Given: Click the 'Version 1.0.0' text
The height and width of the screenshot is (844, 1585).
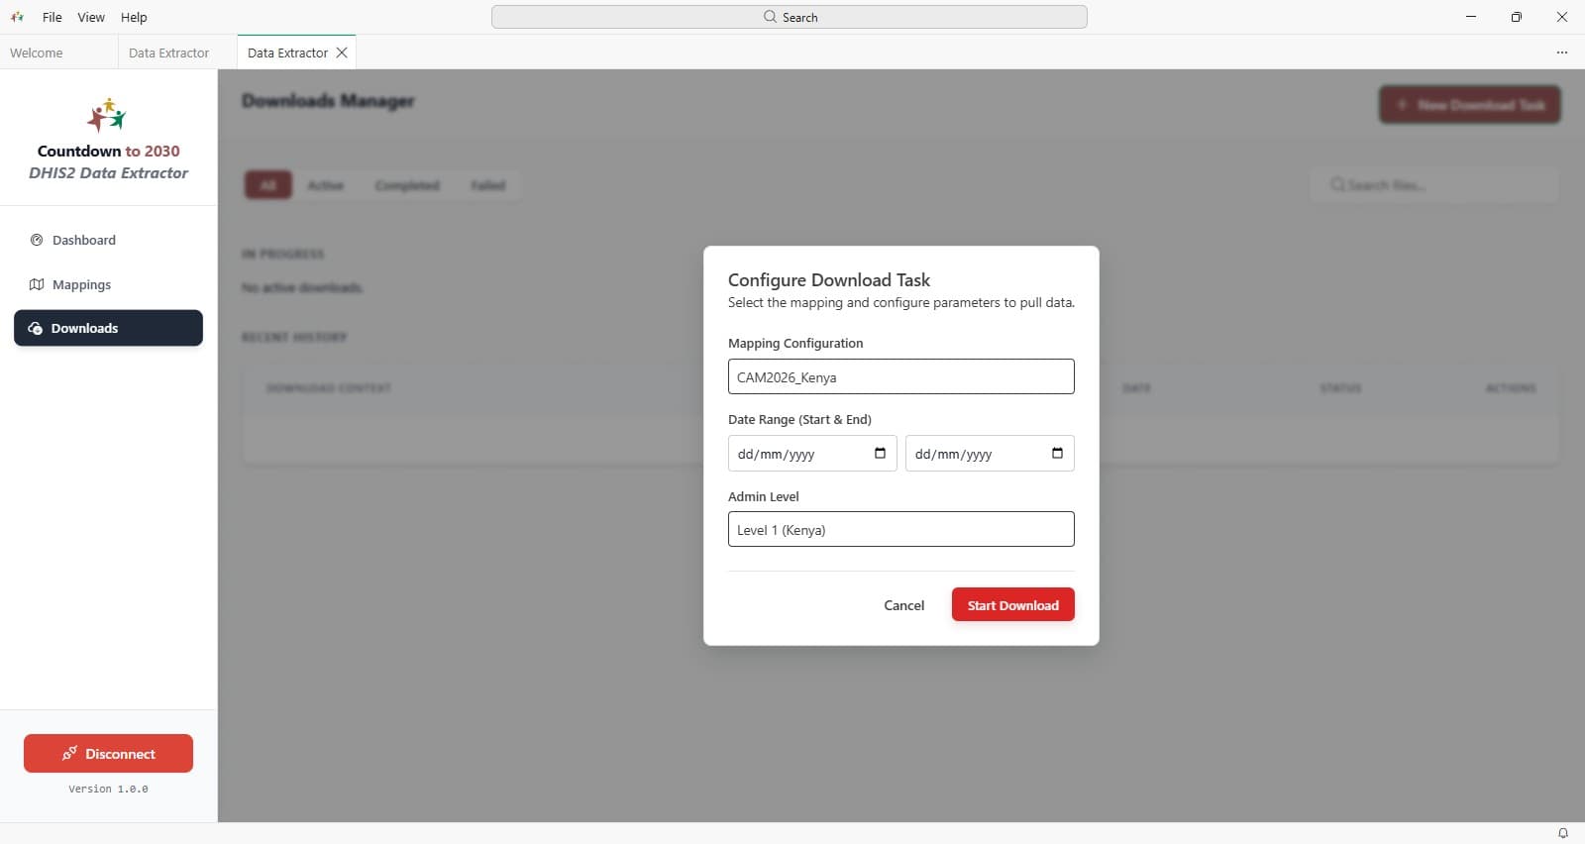Looking at the screenshot, I should 108,790.
